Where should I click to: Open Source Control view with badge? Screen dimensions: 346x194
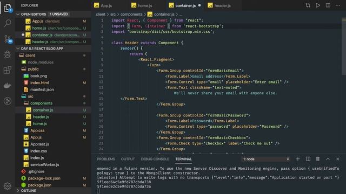(x=8, y=39)
